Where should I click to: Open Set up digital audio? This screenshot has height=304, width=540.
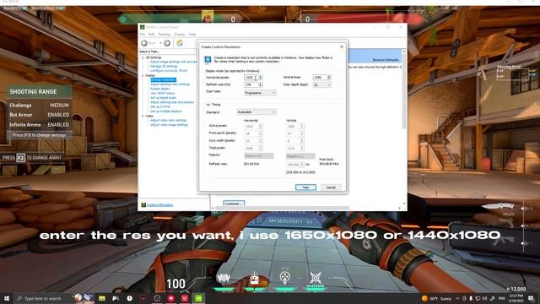(x=163, y=98)
